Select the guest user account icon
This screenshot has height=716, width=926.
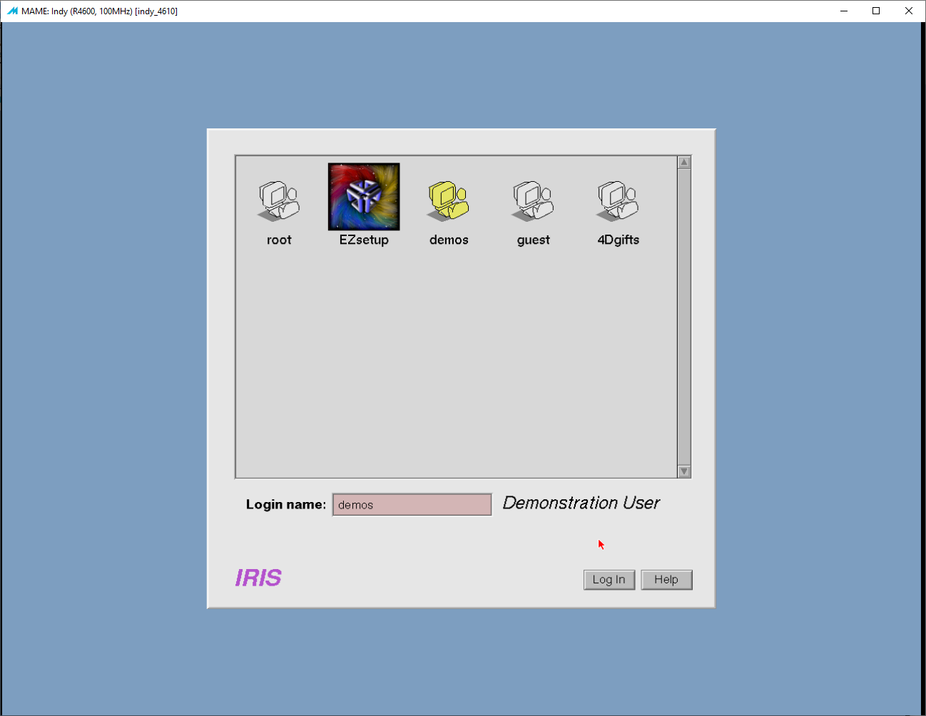533,200
